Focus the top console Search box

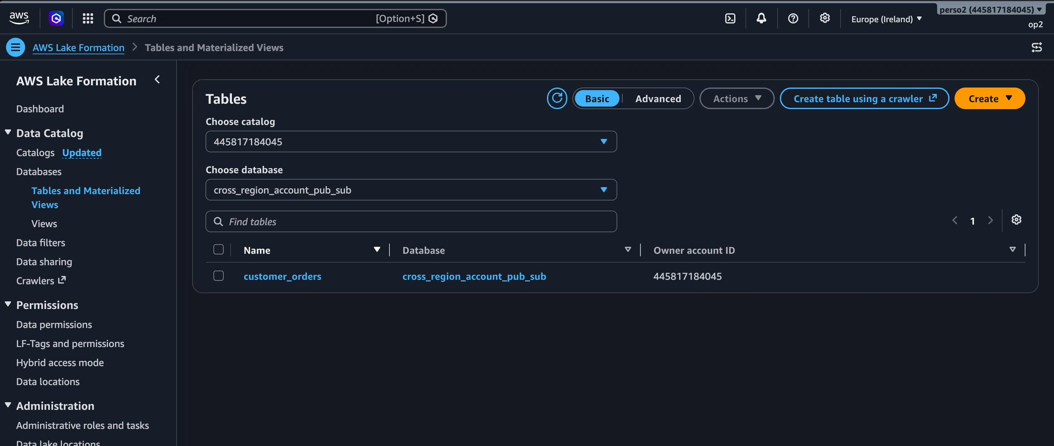click(275, 19)
